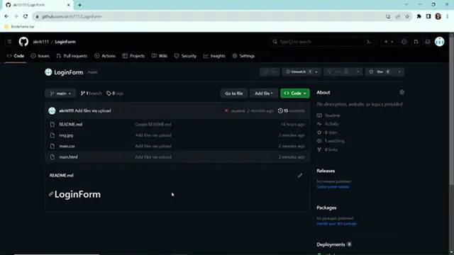Expand the create new dropdown arrow

point(392,42)
